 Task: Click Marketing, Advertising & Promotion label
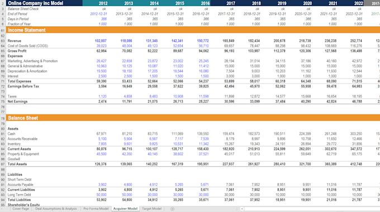click(x=33, y=61)
